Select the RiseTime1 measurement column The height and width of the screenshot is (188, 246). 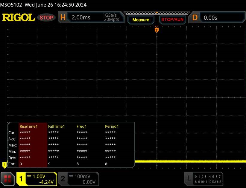[x=29, y=126]
